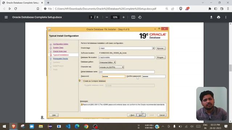View site information File icon

(48, 9)
